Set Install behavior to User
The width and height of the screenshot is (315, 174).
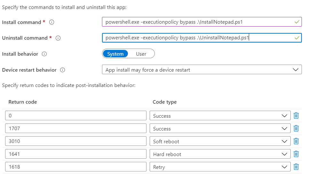click(x=141, y=54)
